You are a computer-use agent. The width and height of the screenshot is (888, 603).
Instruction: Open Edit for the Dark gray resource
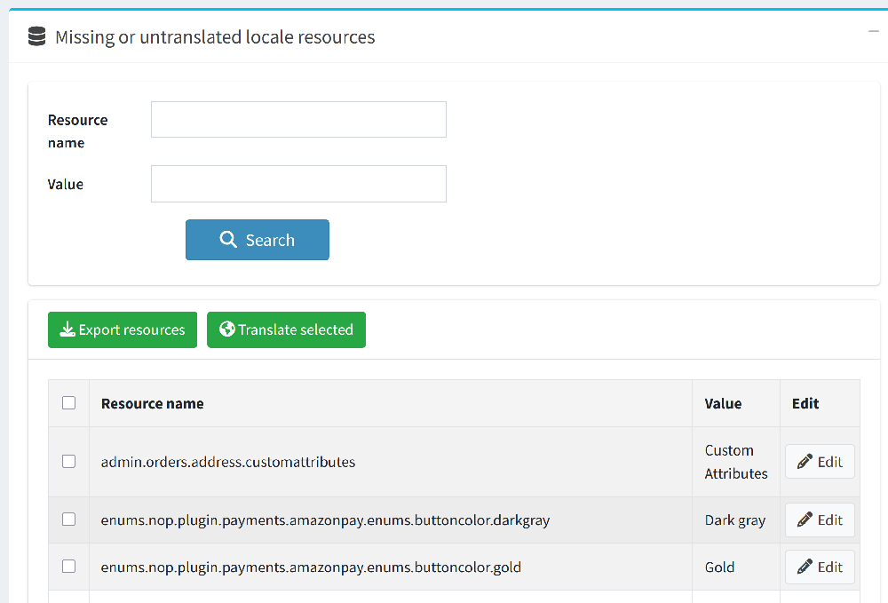[x=820, y=520]
